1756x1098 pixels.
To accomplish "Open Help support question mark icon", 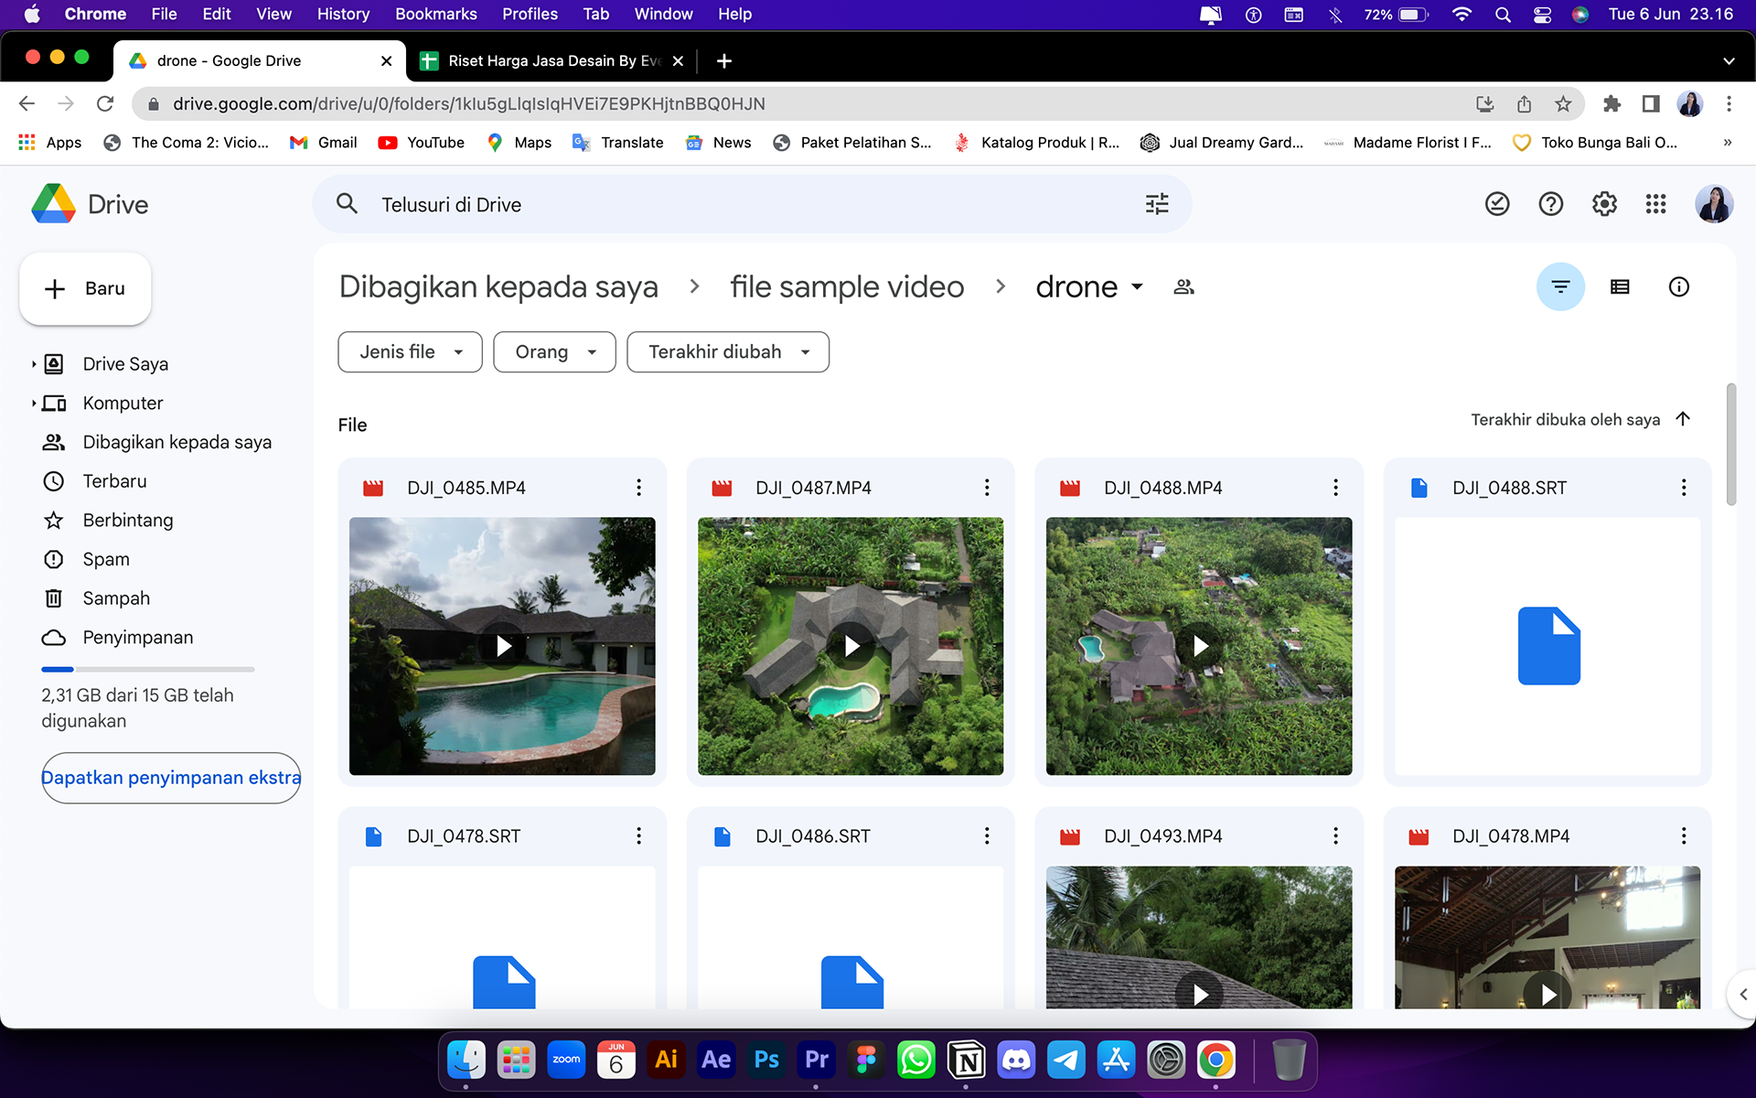I will (1550, 204).
